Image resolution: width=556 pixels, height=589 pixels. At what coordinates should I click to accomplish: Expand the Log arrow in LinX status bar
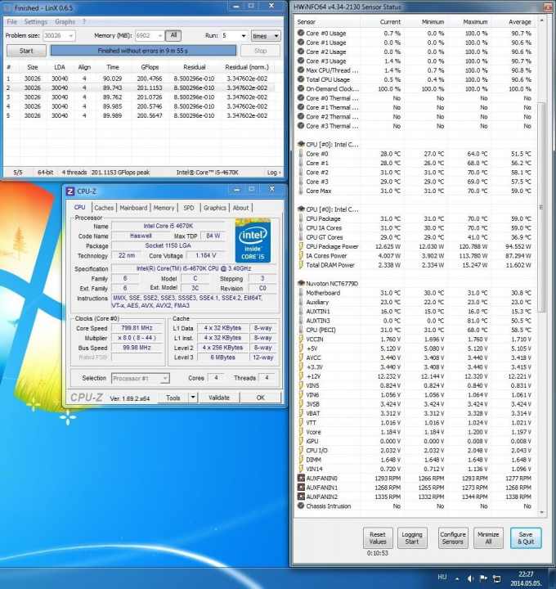[274, 173]
